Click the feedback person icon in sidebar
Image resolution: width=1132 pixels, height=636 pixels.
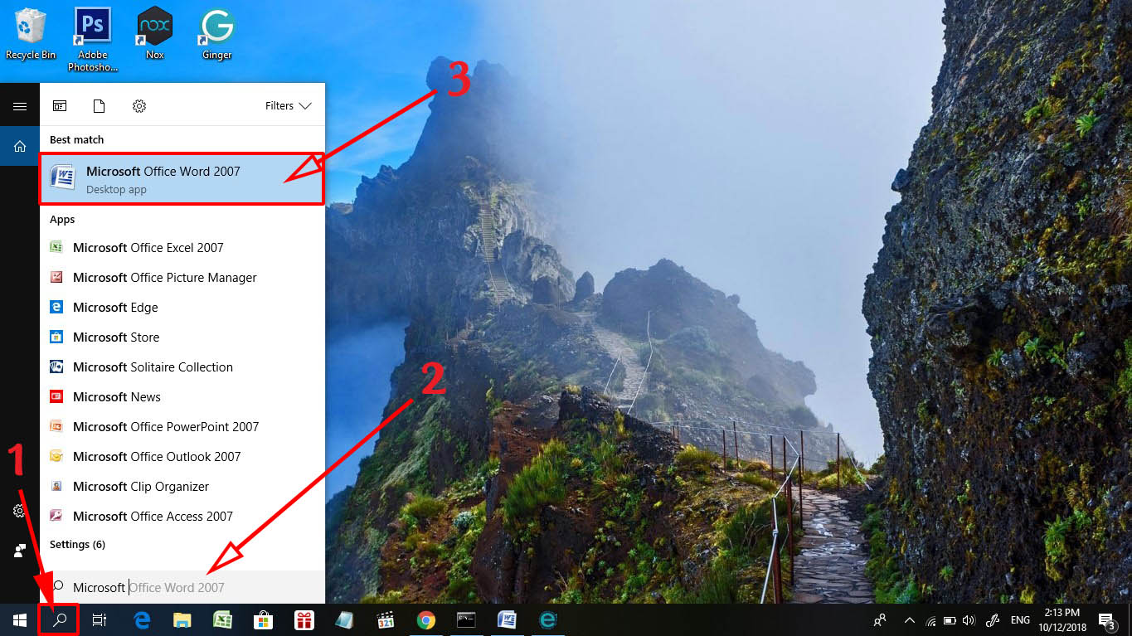click(20, 551)
